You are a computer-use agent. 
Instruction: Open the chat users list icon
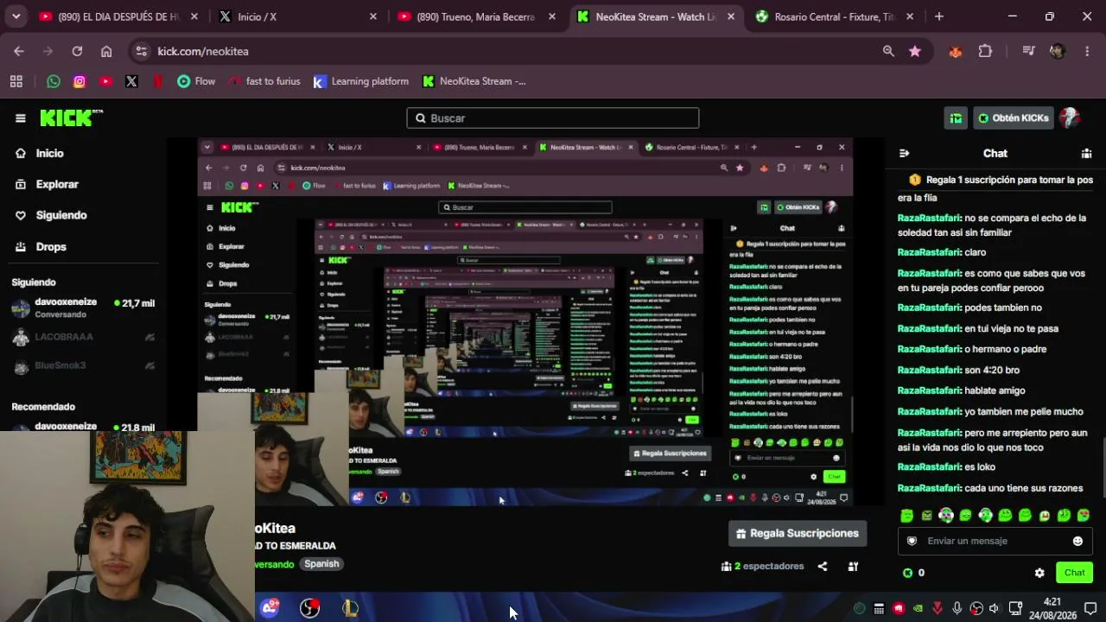(1086, 153)
